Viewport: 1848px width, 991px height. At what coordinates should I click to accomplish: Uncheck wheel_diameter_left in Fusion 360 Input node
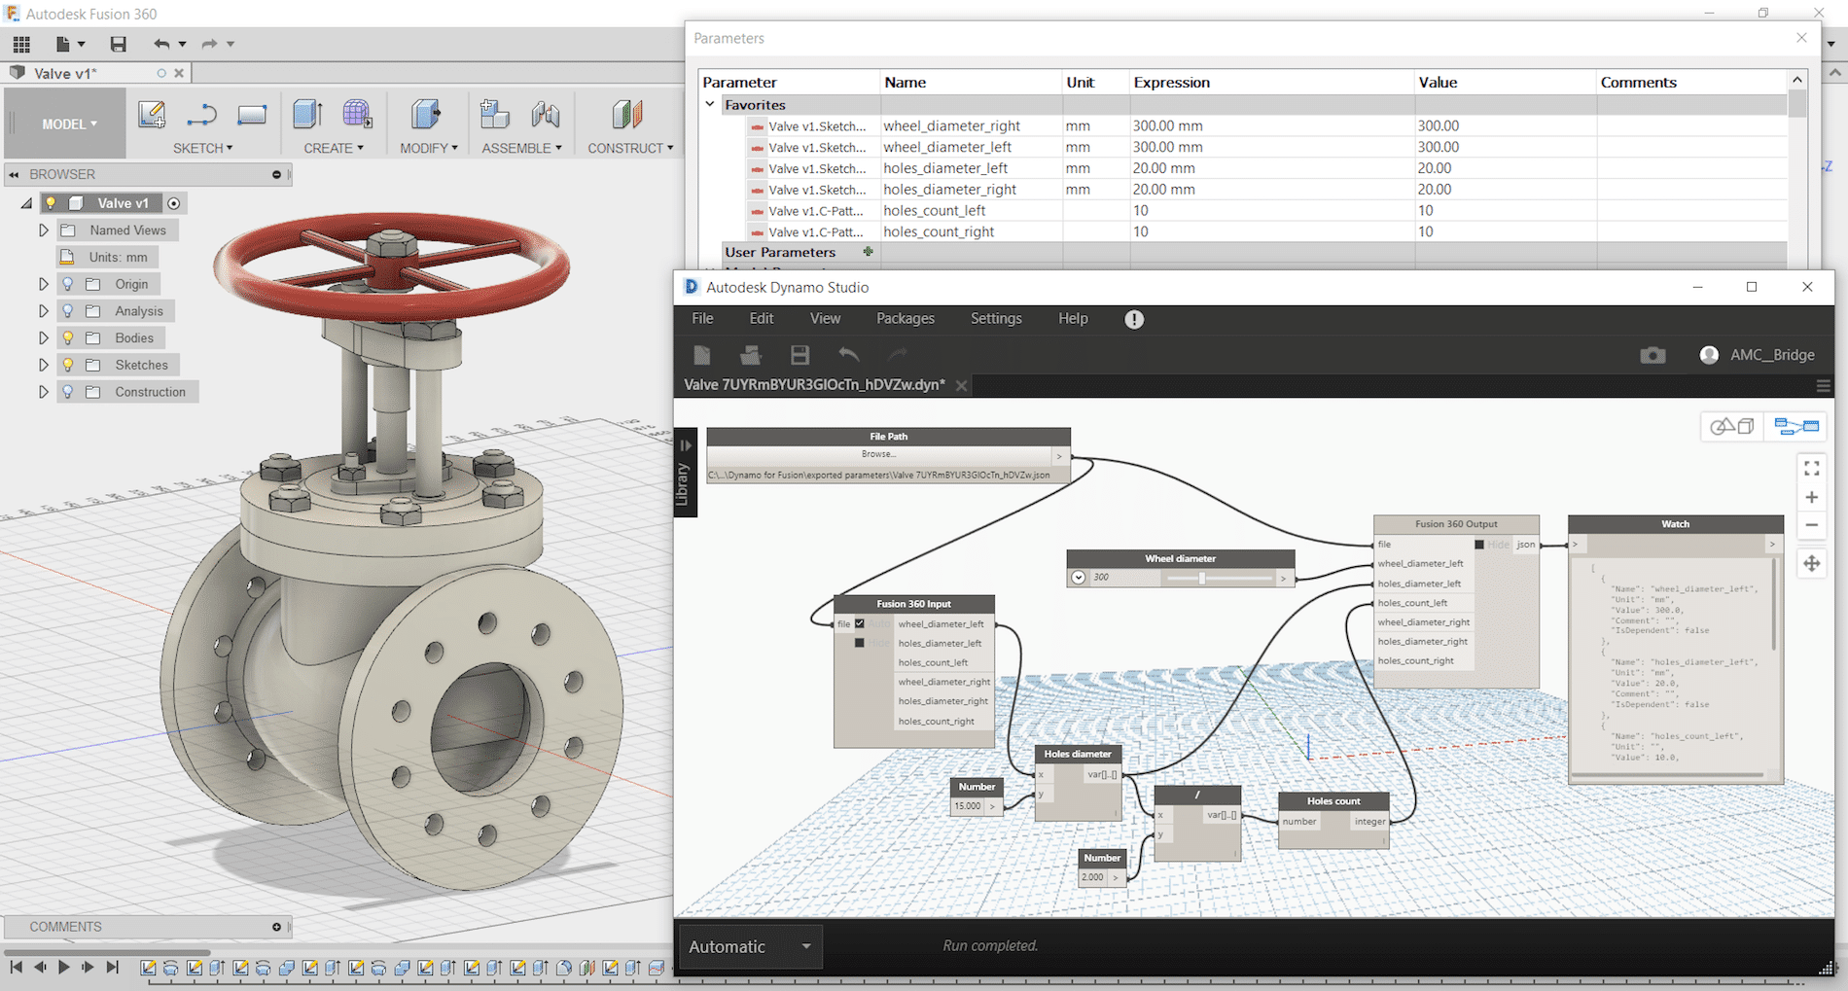click(859, 623)
